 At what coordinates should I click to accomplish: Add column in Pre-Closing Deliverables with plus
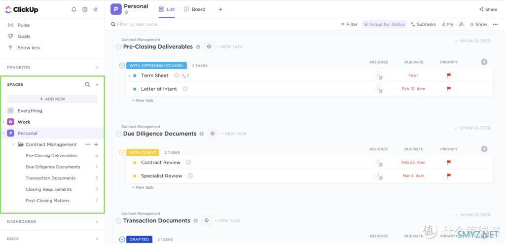click(484, 62)
